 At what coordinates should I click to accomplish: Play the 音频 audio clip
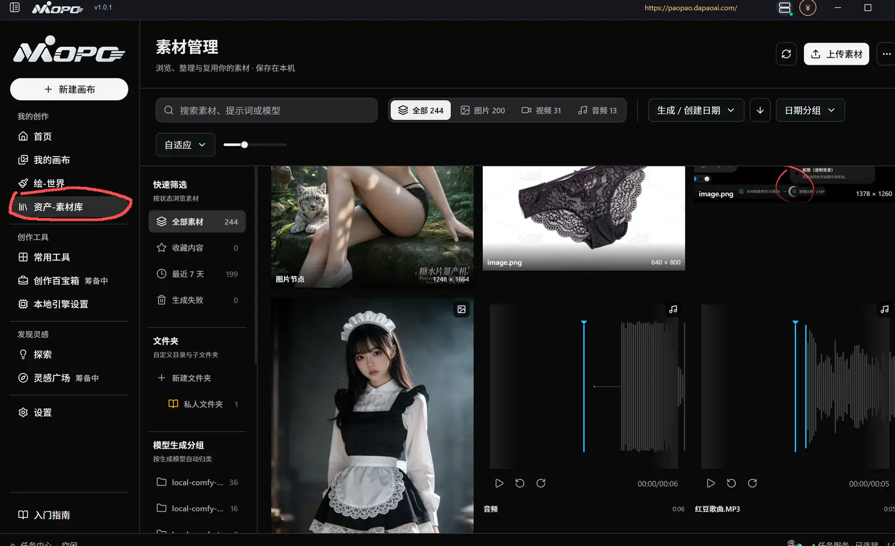(499, 483)
